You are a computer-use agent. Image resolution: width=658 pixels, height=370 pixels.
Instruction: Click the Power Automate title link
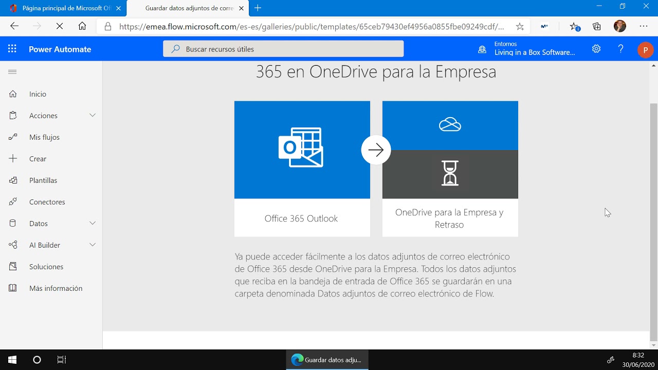pyautogui.click(x=60, y=49)
